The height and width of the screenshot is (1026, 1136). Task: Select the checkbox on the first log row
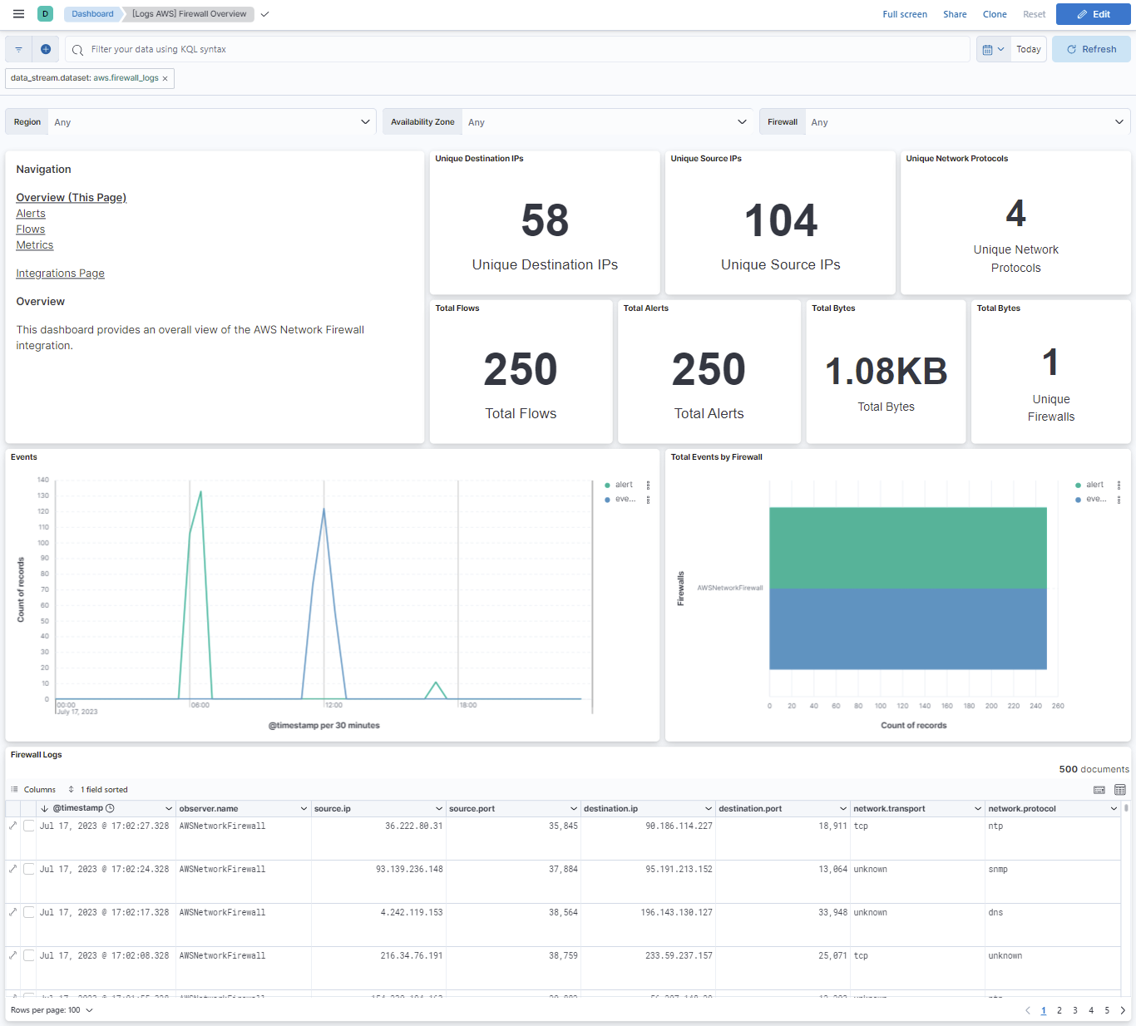coord(29,826)
